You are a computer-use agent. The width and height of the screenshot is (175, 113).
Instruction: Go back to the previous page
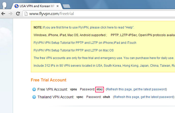click(x=3, y=13)
